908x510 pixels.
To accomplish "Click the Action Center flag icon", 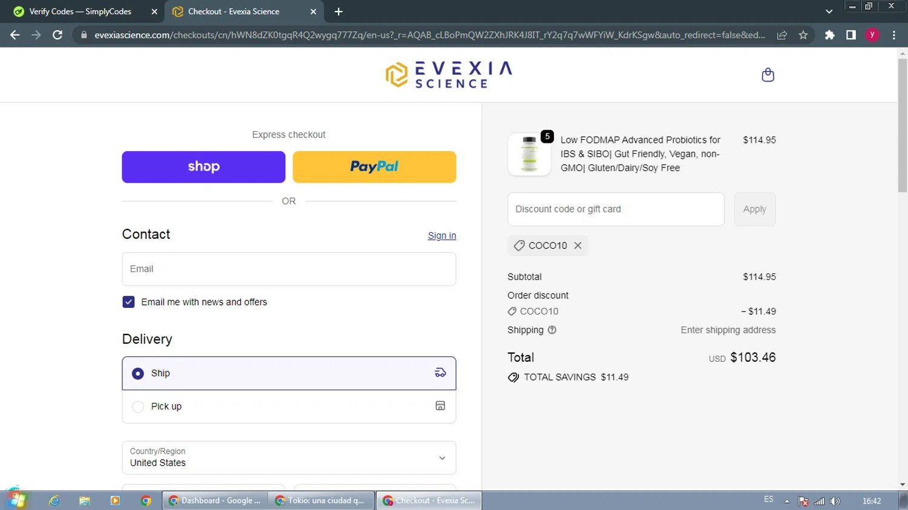I will (803, 501).
